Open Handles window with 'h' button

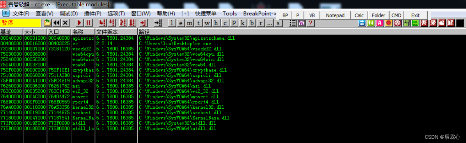point(216,23)
